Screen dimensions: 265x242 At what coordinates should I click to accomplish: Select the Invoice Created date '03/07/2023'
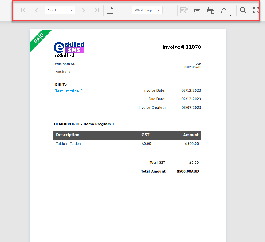point(191,108)
